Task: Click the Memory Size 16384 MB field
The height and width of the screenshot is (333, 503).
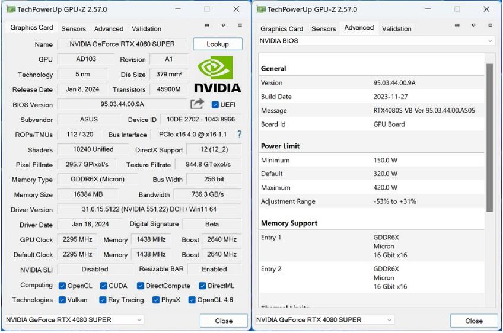Action: click(88, 194)
